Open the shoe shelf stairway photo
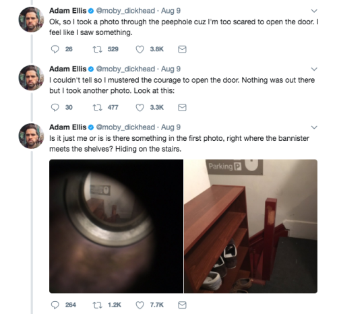Screen dimensions: 337x314 251,226
